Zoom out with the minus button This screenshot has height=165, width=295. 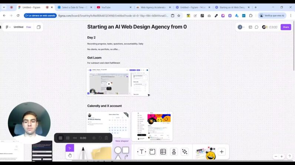coord(276,156)
